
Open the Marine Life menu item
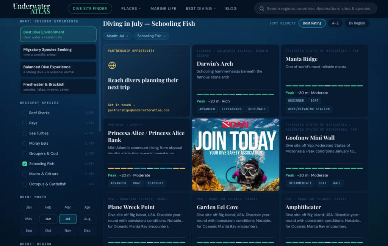click(163, 9)
